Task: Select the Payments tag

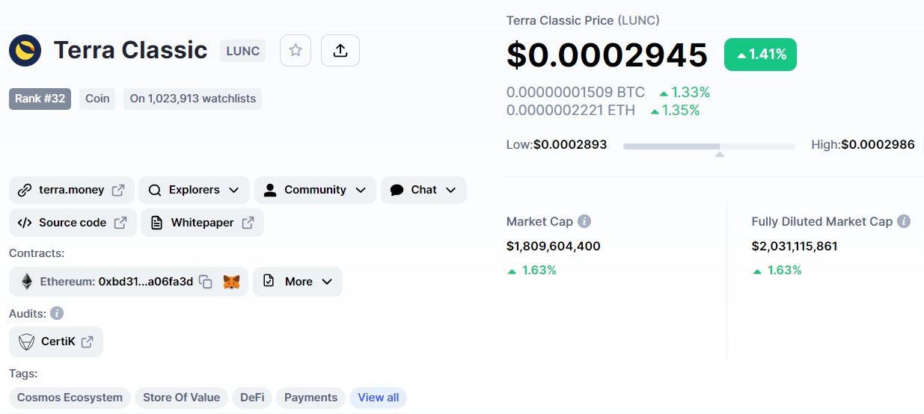Action: 310,398
